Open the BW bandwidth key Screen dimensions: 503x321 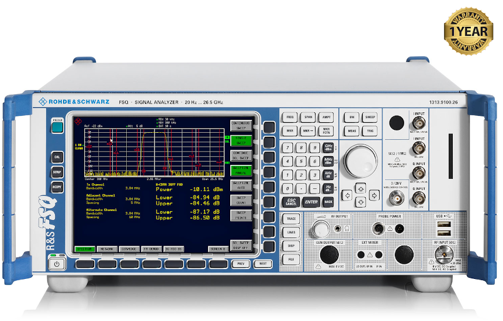pos(352,117)
